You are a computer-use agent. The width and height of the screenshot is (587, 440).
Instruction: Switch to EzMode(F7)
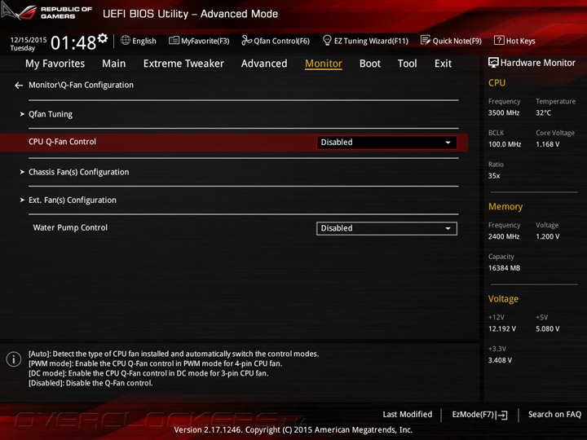coord(479,415)
